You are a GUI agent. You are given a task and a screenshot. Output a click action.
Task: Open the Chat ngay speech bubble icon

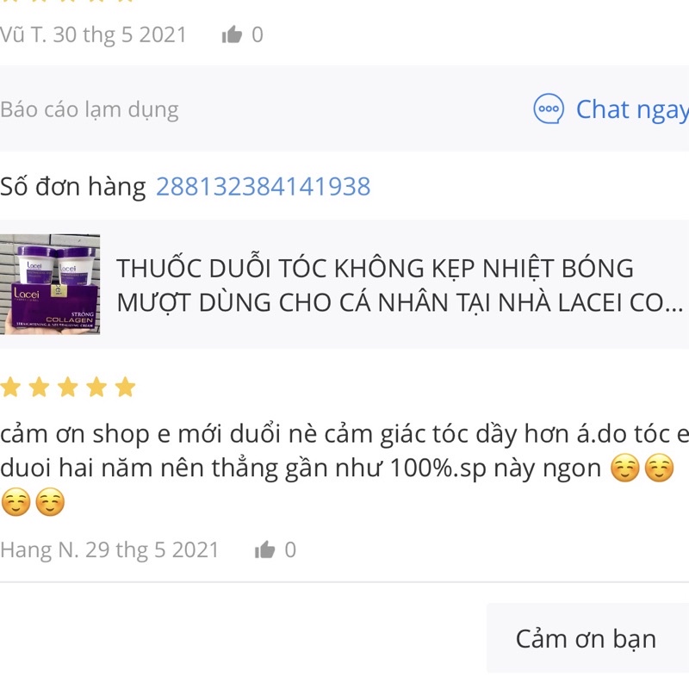point(549,109)
